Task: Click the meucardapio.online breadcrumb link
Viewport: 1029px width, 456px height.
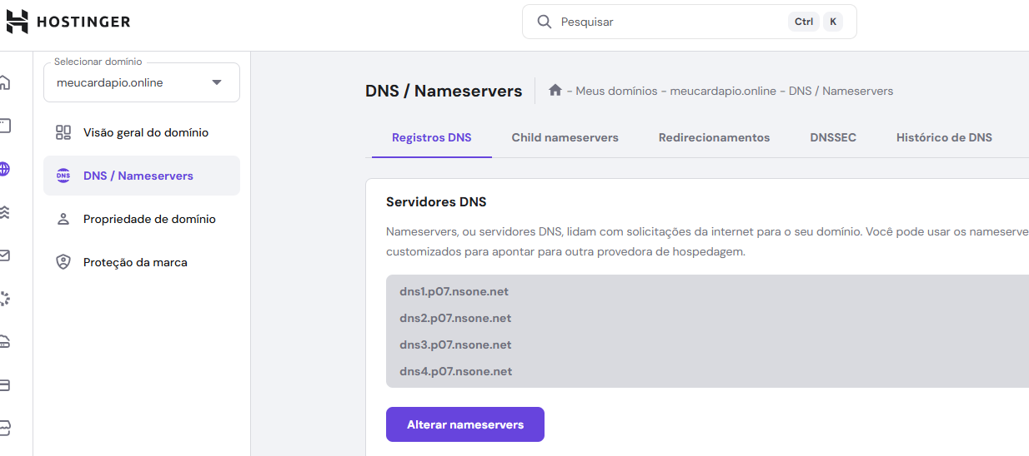Action: coord(724,91)
